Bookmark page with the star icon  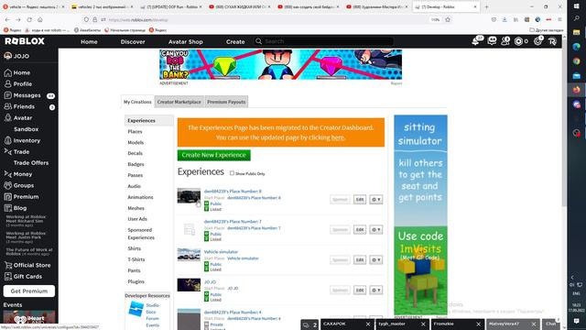(448, 19)
